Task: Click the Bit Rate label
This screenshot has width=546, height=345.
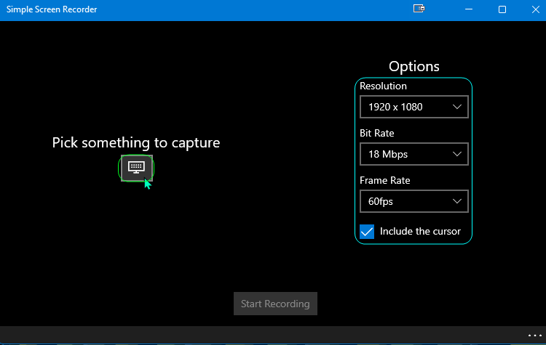Action: pos(377,133)
